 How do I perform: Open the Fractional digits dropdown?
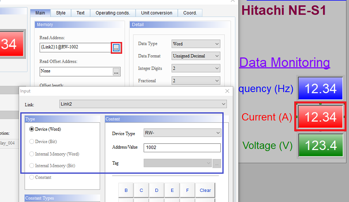196,81
